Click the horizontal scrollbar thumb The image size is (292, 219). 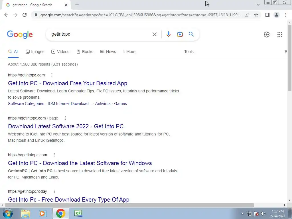129,205
